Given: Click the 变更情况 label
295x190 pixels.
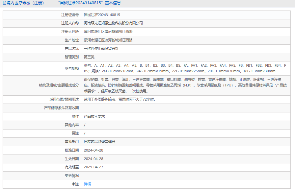Looking at the screenshot, I should tap(72, 176).
